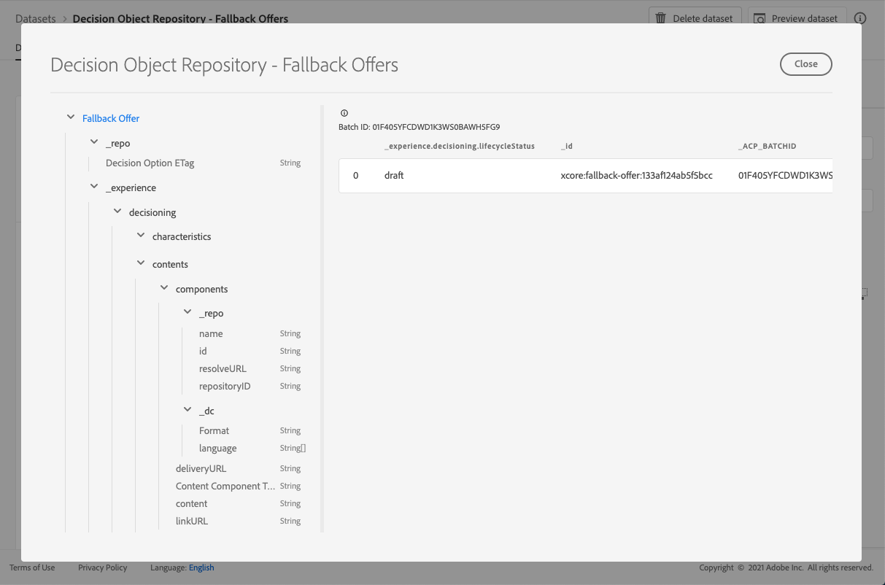Click the Preview dataset icon button
Screen dimensions: 885x585
pyautogui.click(x=760, y=18)
